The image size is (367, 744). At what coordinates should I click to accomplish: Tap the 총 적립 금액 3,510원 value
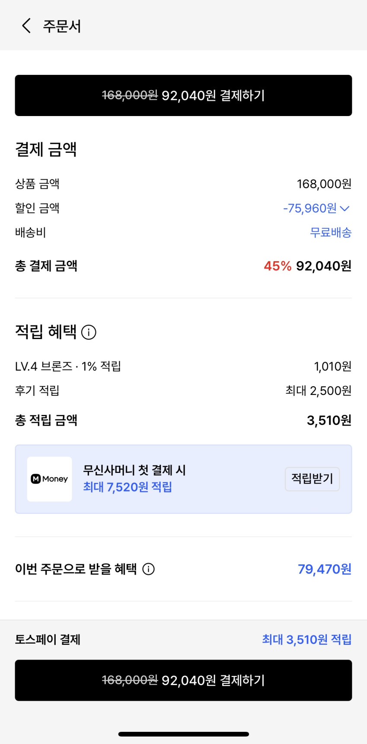click(x=329, y=420)
